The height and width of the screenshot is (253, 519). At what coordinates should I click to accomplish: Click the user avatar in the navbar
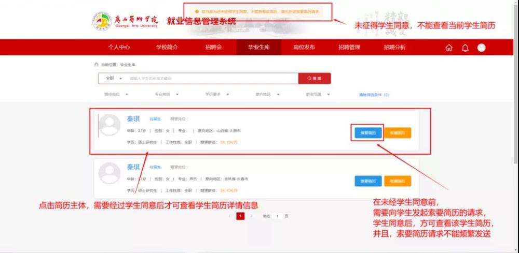click(x=482, y=48)
